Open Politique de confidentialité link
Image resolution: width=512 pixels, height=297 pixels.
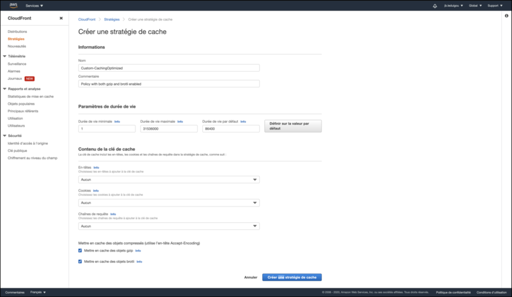click(x=453, y=292)
